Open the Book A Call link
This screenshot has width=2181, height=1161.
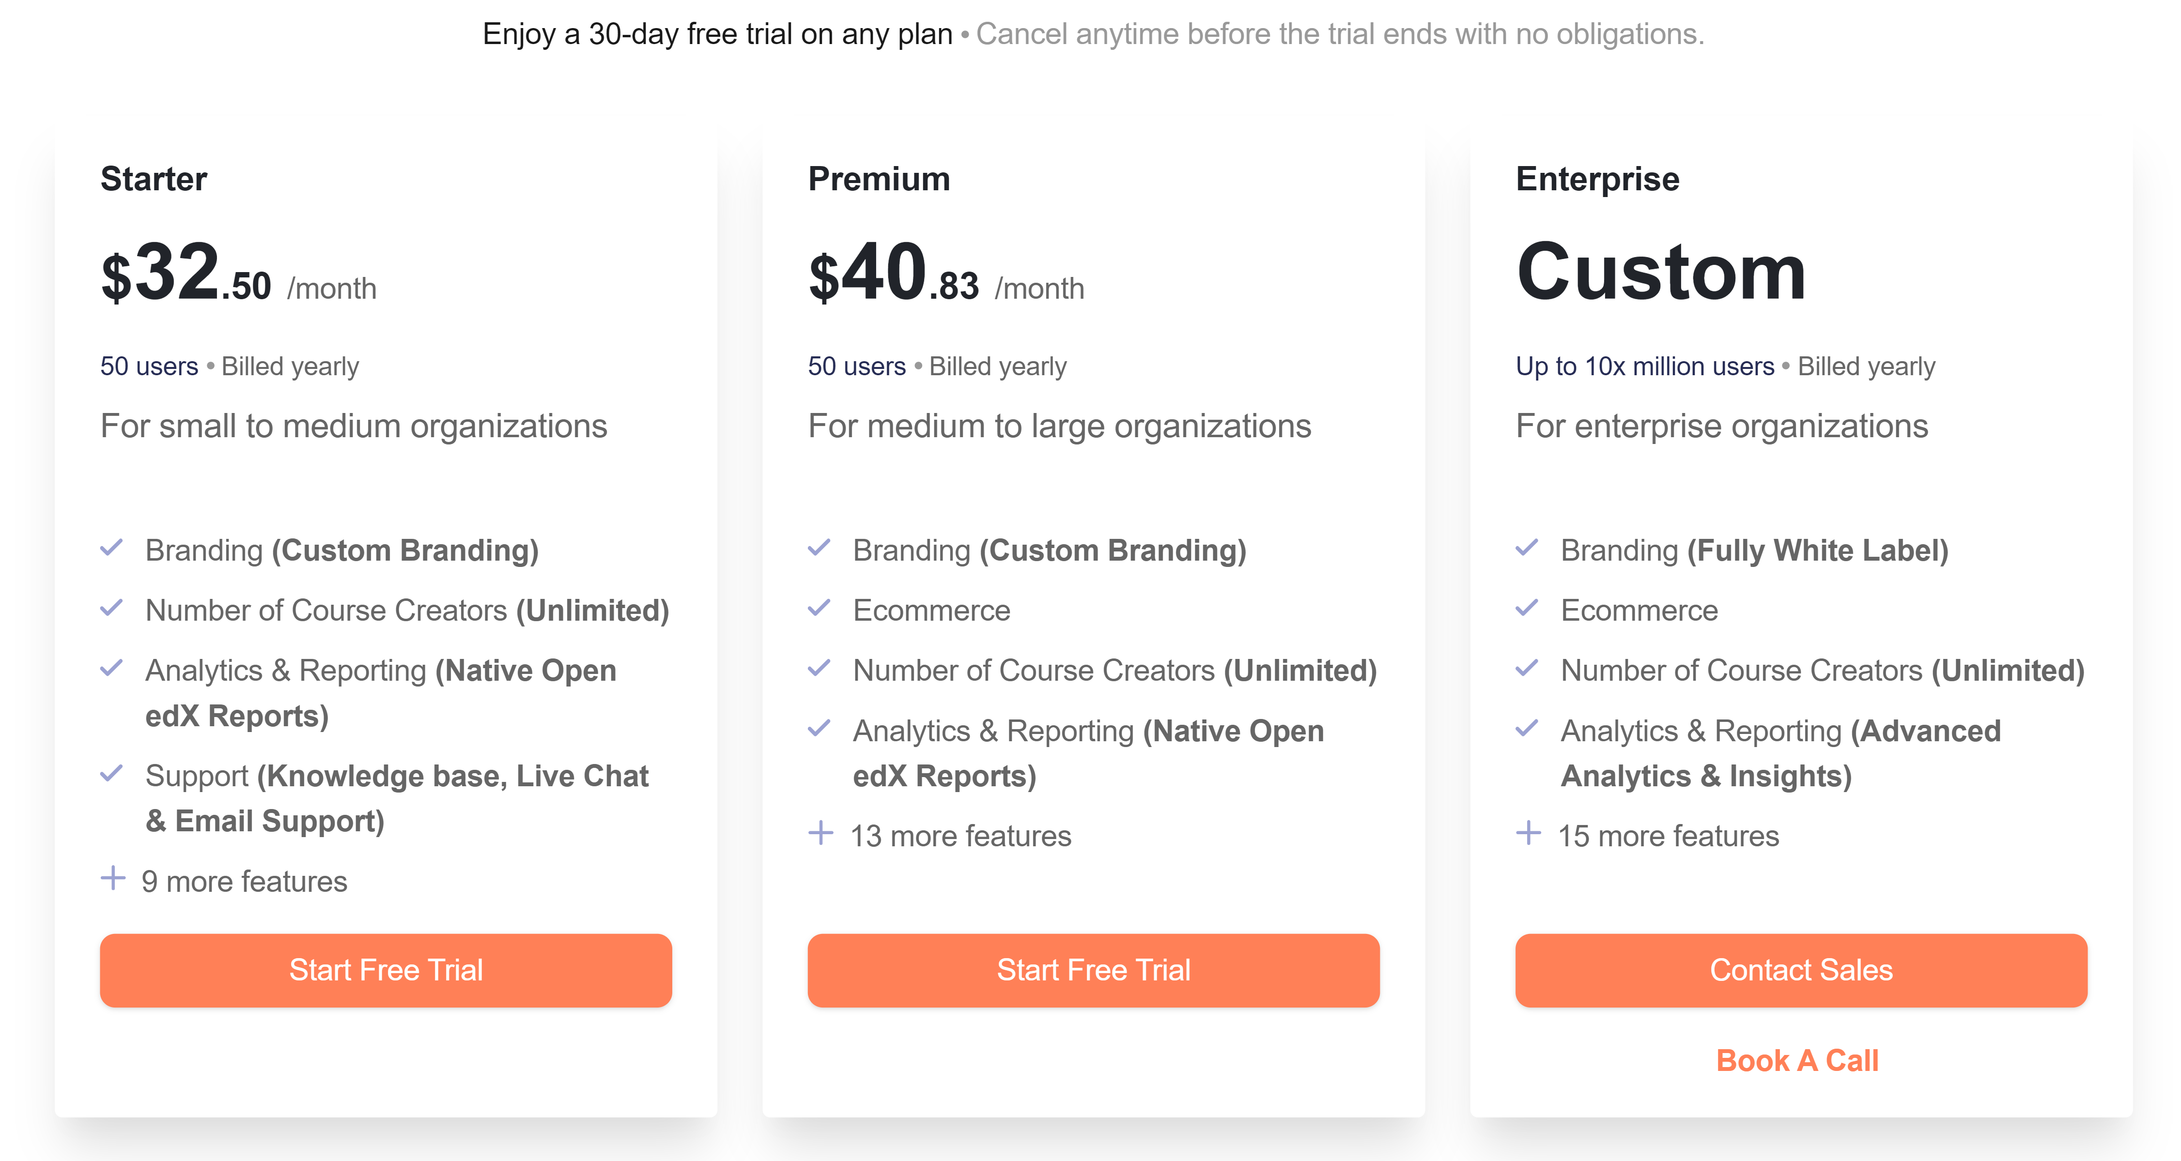[1797, 1060]
